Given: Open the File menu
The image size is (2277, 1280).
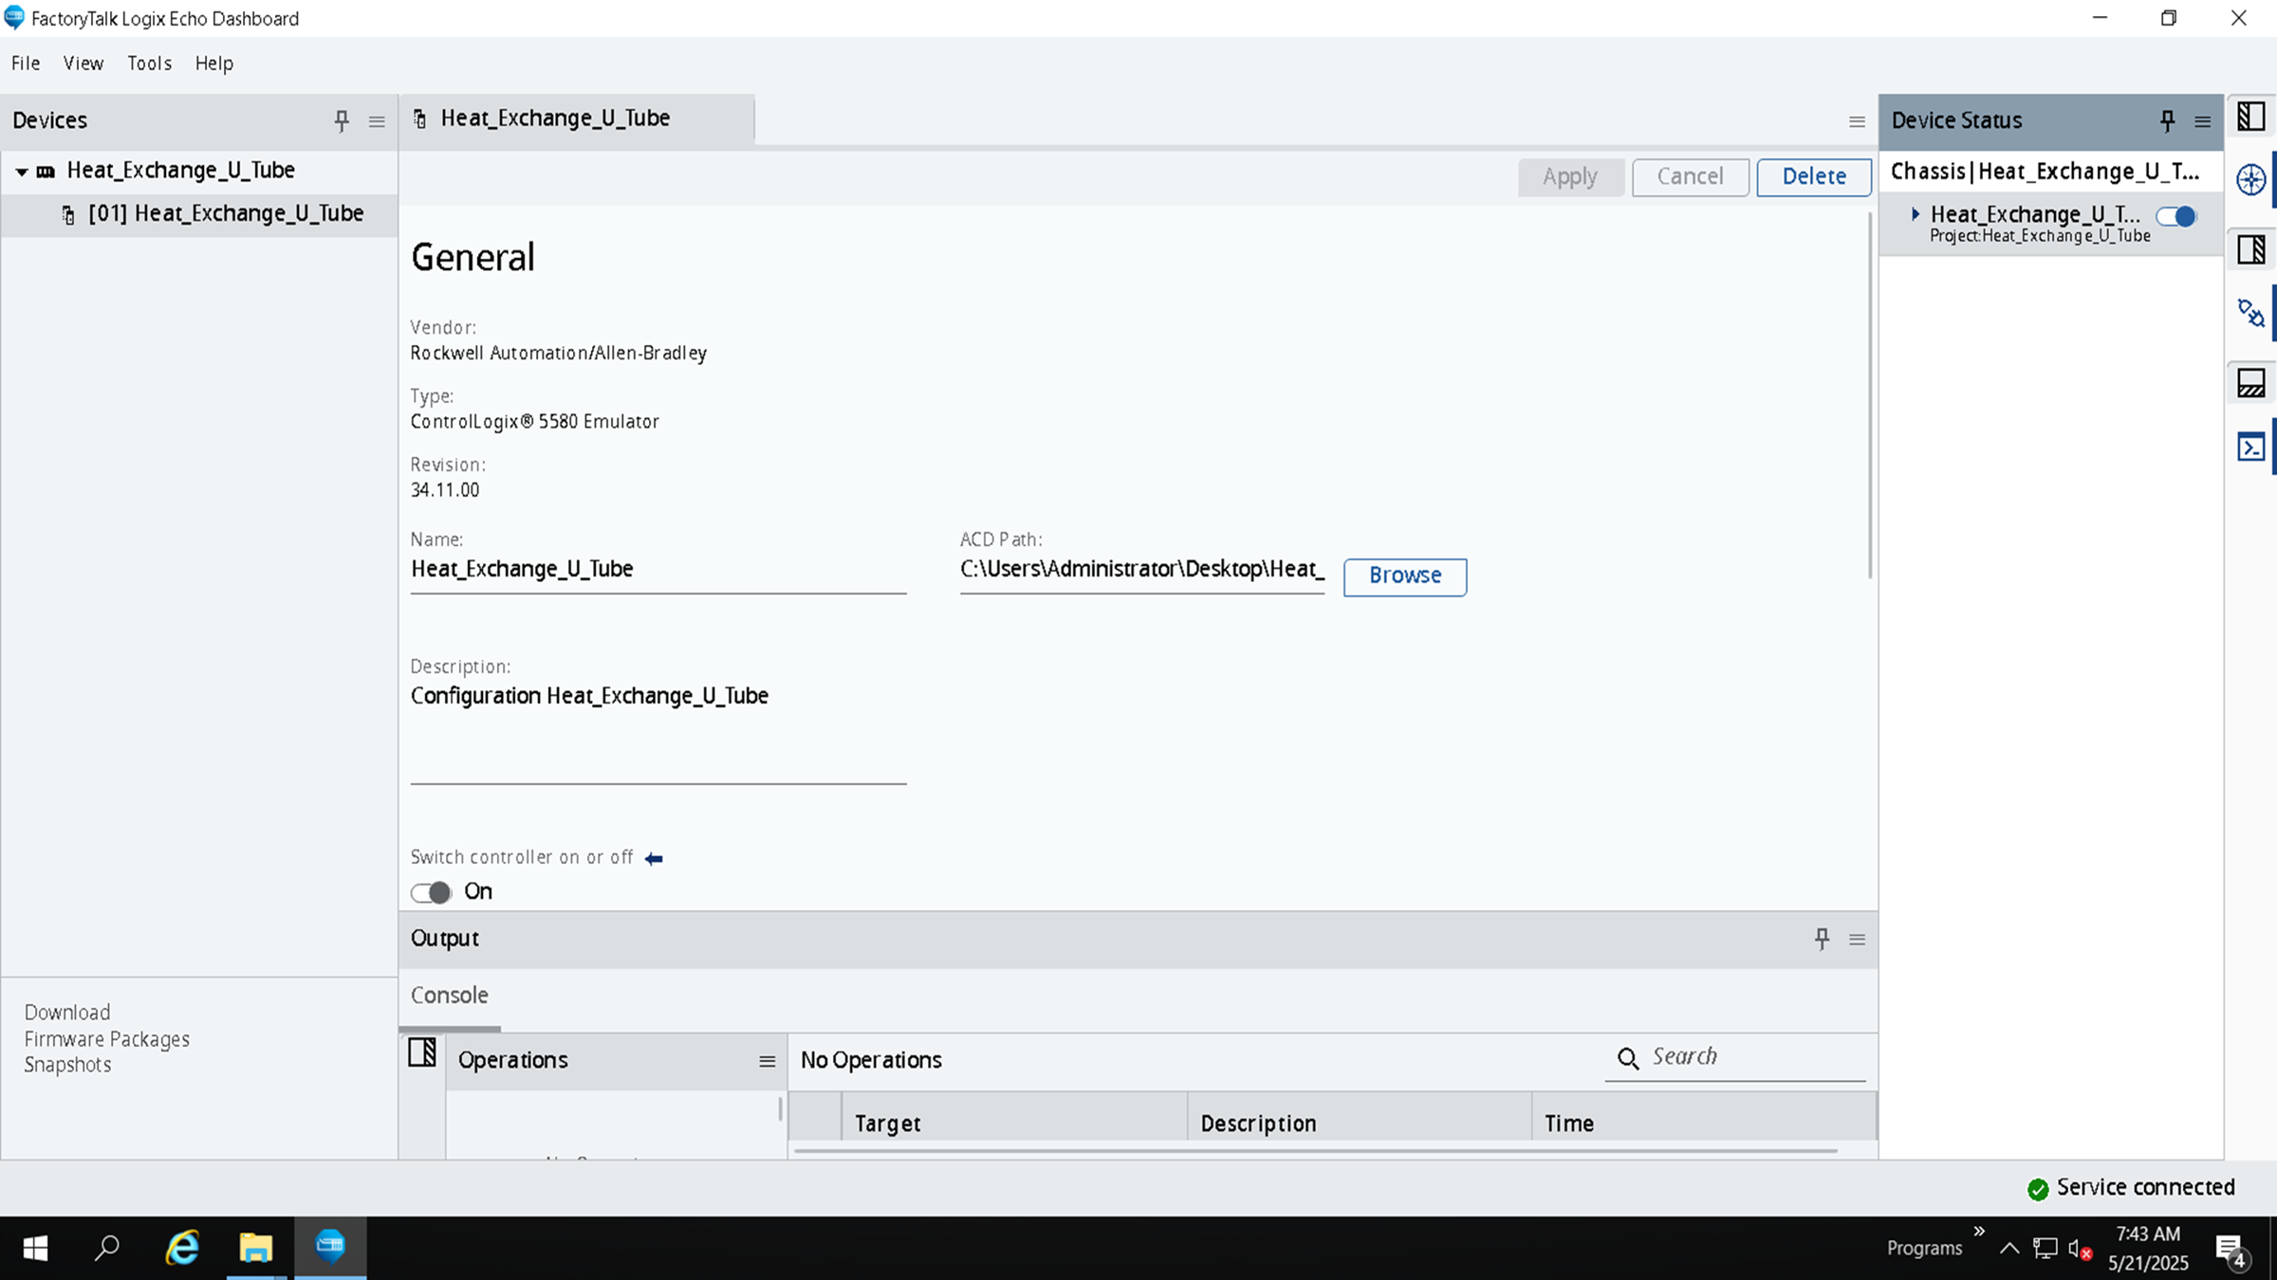Looking at the screenshot, I should point(26,63).
